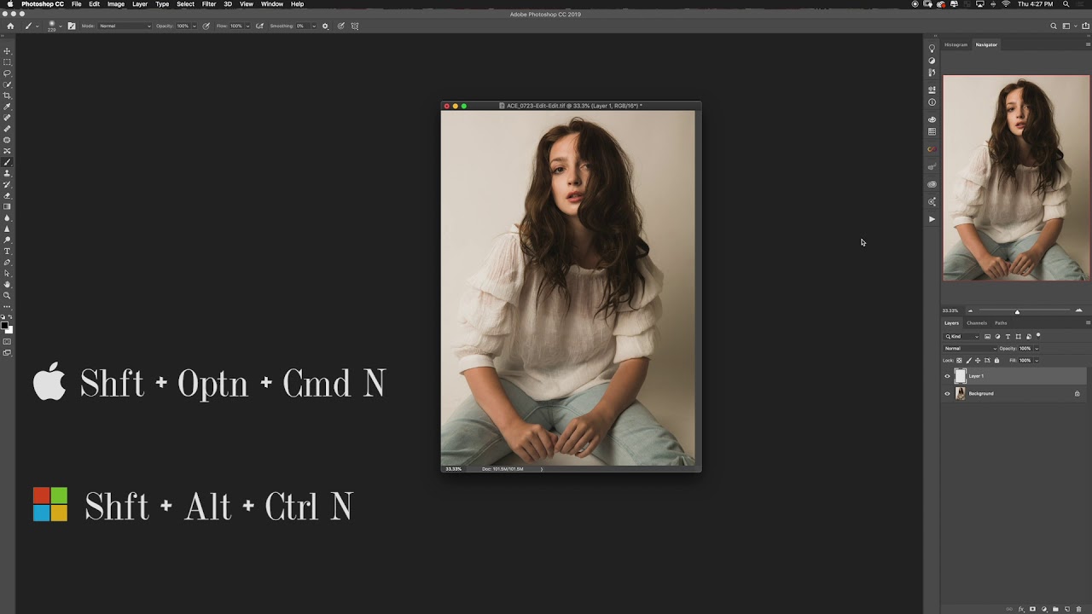
Task: Select the Hand tool
Action: [8, 284]
